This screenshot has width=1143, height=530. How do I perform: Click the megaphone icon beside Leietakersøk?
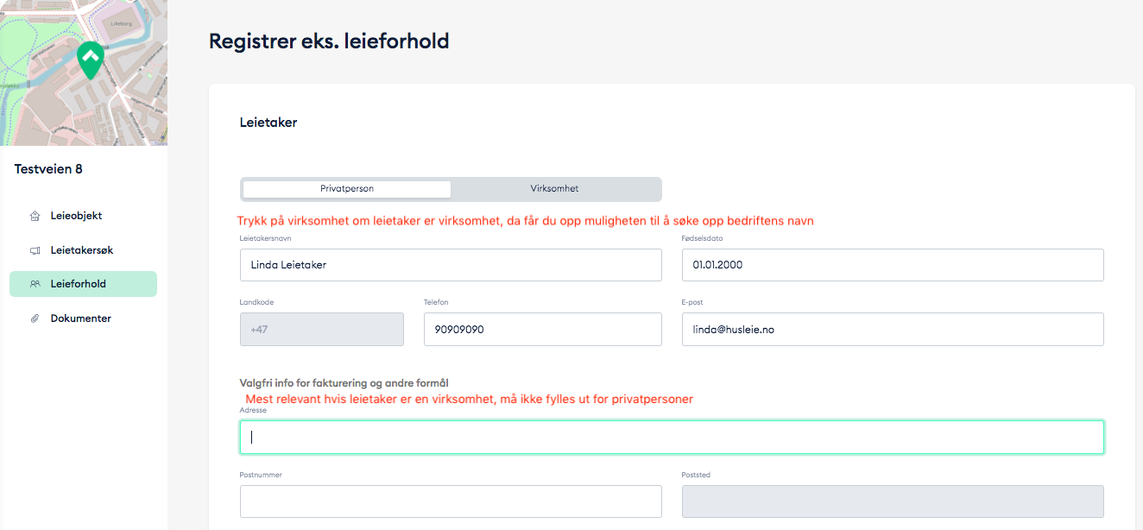(35, 250)
